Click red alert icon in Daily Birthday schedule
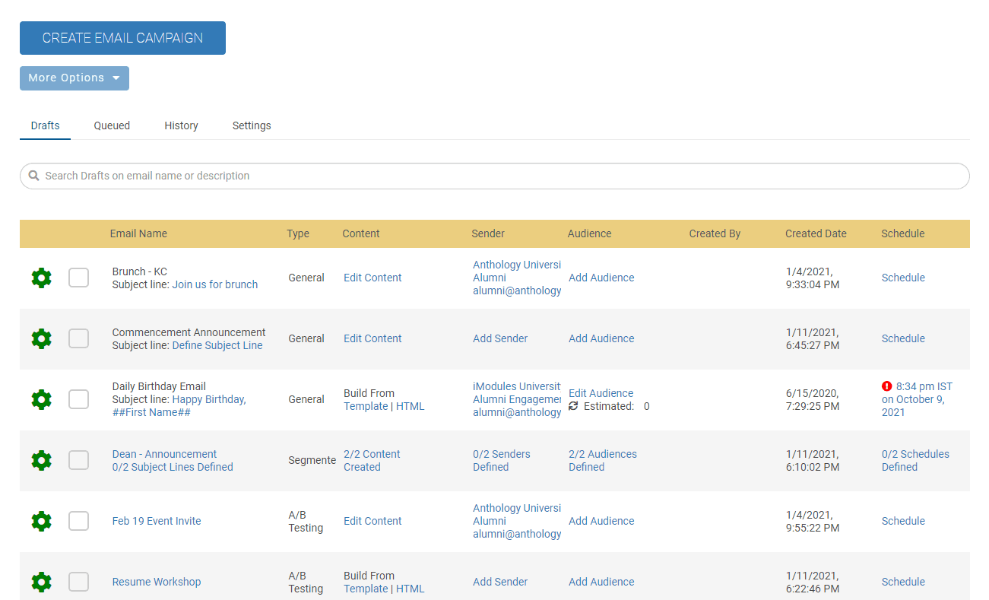 (x=887, y=386)
